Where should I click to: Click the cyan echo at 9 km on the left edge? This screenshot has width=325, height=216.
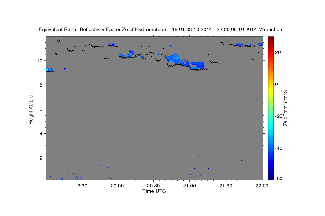(49, 69)
